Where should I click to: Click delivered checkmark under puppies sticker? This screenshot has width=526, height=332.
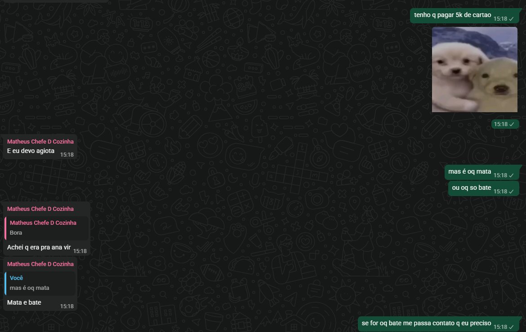tap(512, 125)
